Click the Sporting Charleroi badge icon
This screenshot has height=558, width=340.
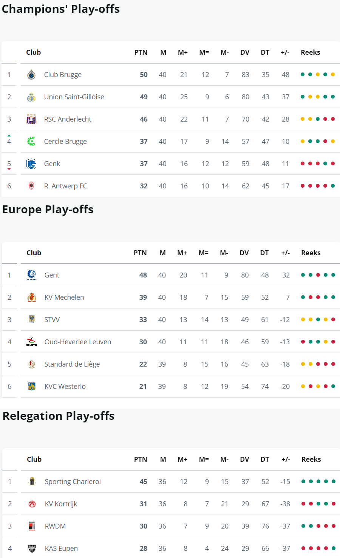(32, 481)
